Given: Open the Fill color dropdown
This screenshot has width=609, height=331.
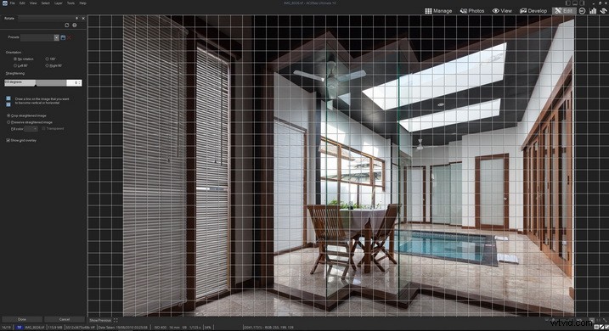Looking at the screenshot, I should [x=31, y=129].
